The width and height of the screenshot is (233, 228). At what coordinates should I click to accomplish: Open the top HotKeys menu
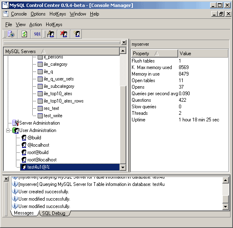58,14
